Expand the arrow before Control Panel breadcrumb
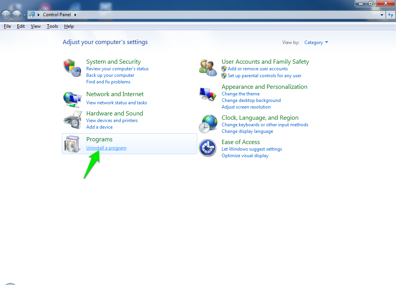 tap(39, 15)
